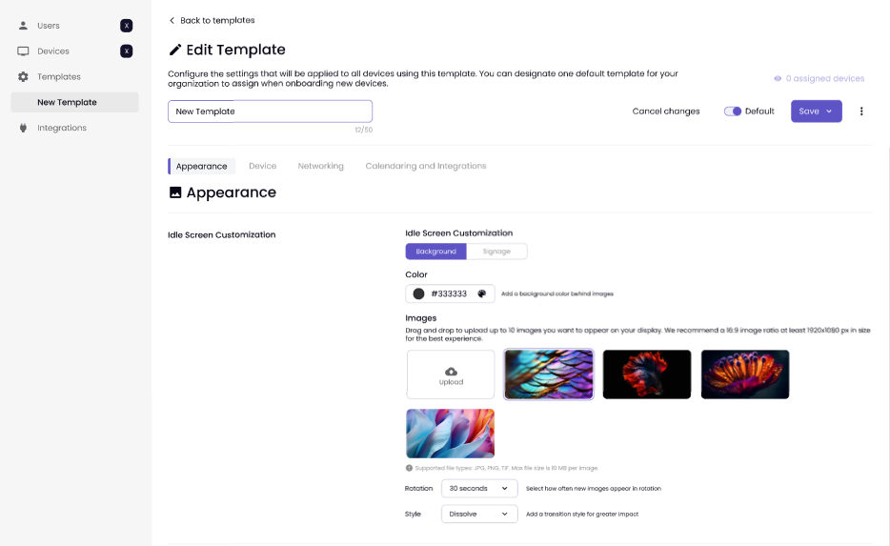Image resolution: width=890 pixels, height=546 pixels.
Task: Click the Style label
Action: click(x=413, y=515)
